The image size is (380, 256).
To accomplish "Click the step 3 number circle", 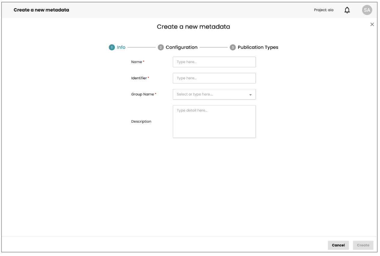I will [233, 47].
